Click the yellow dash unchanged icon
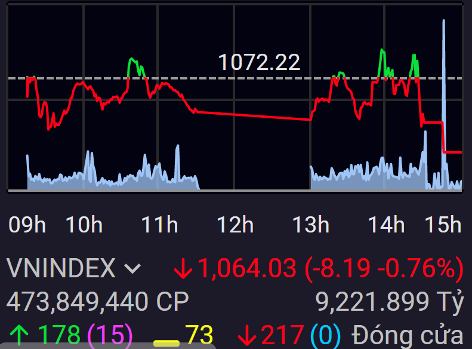Viewport: 472px width, 349px height. (x=166, y=342)
